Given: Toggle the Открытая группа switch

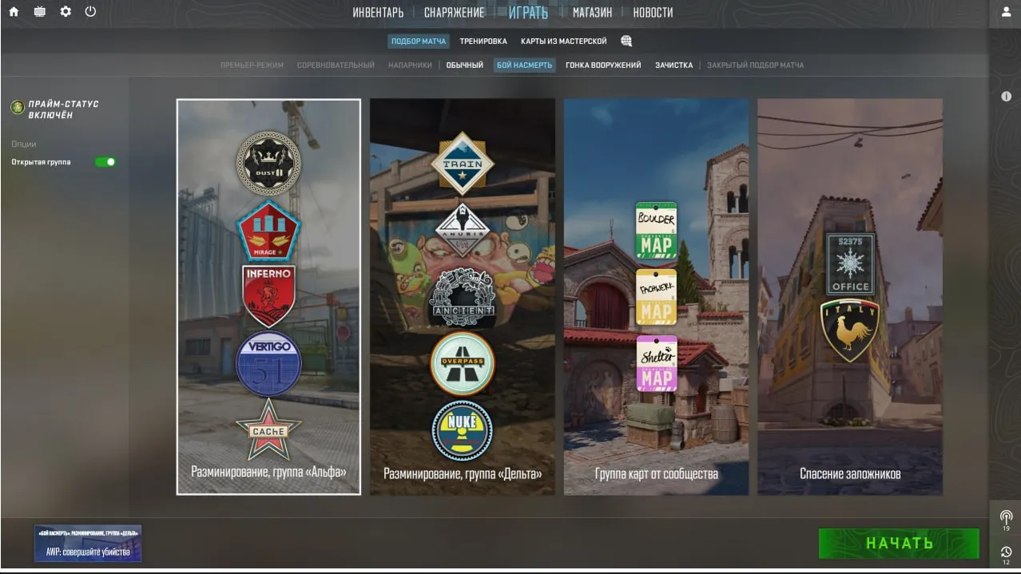Looking at the screenshot, I should [105, 162].
